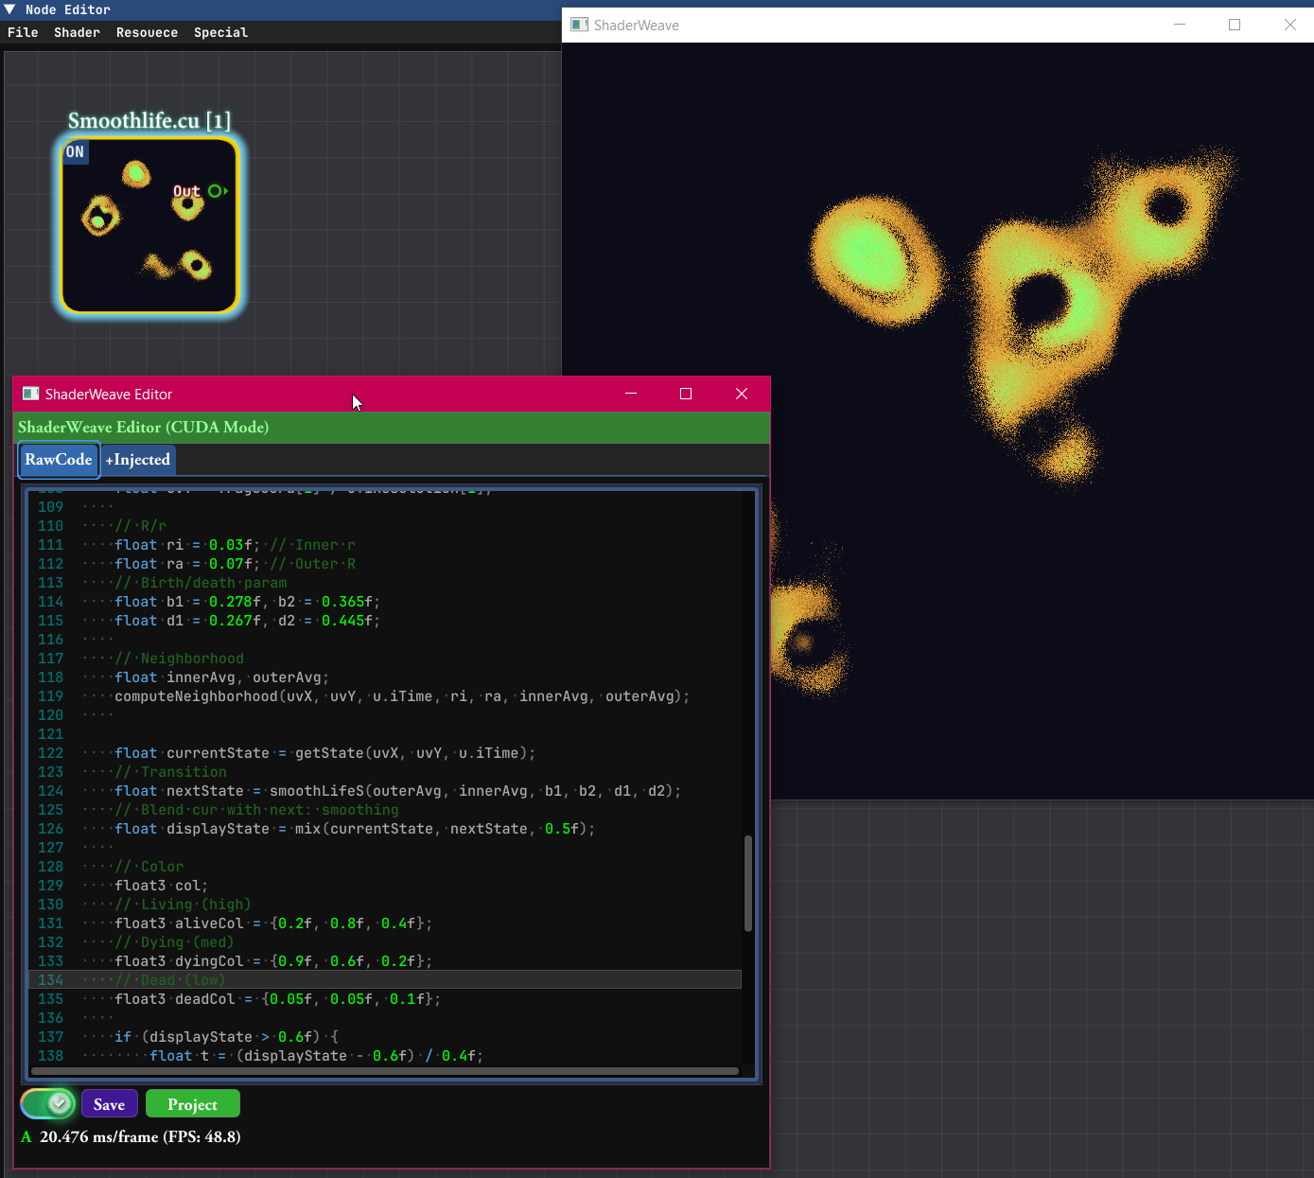1314x1178 pixels.
Task: Switch to the +Injected tab
Action: point(137,460)
